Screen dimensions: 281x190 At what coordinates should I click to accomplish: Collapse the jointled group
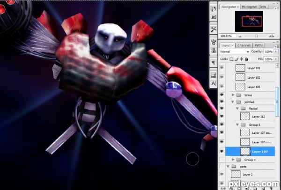[233, 102]
